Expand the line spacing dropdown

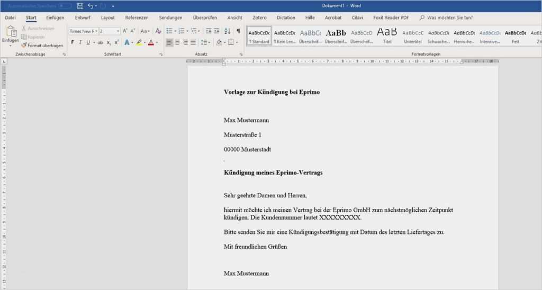tap(210, 42)
